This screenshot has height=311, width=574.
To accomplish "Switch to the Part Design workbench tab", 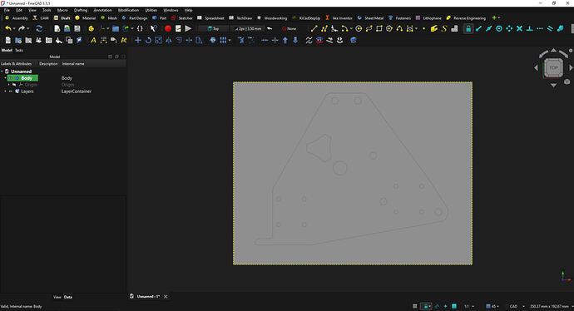I will 134,18.
